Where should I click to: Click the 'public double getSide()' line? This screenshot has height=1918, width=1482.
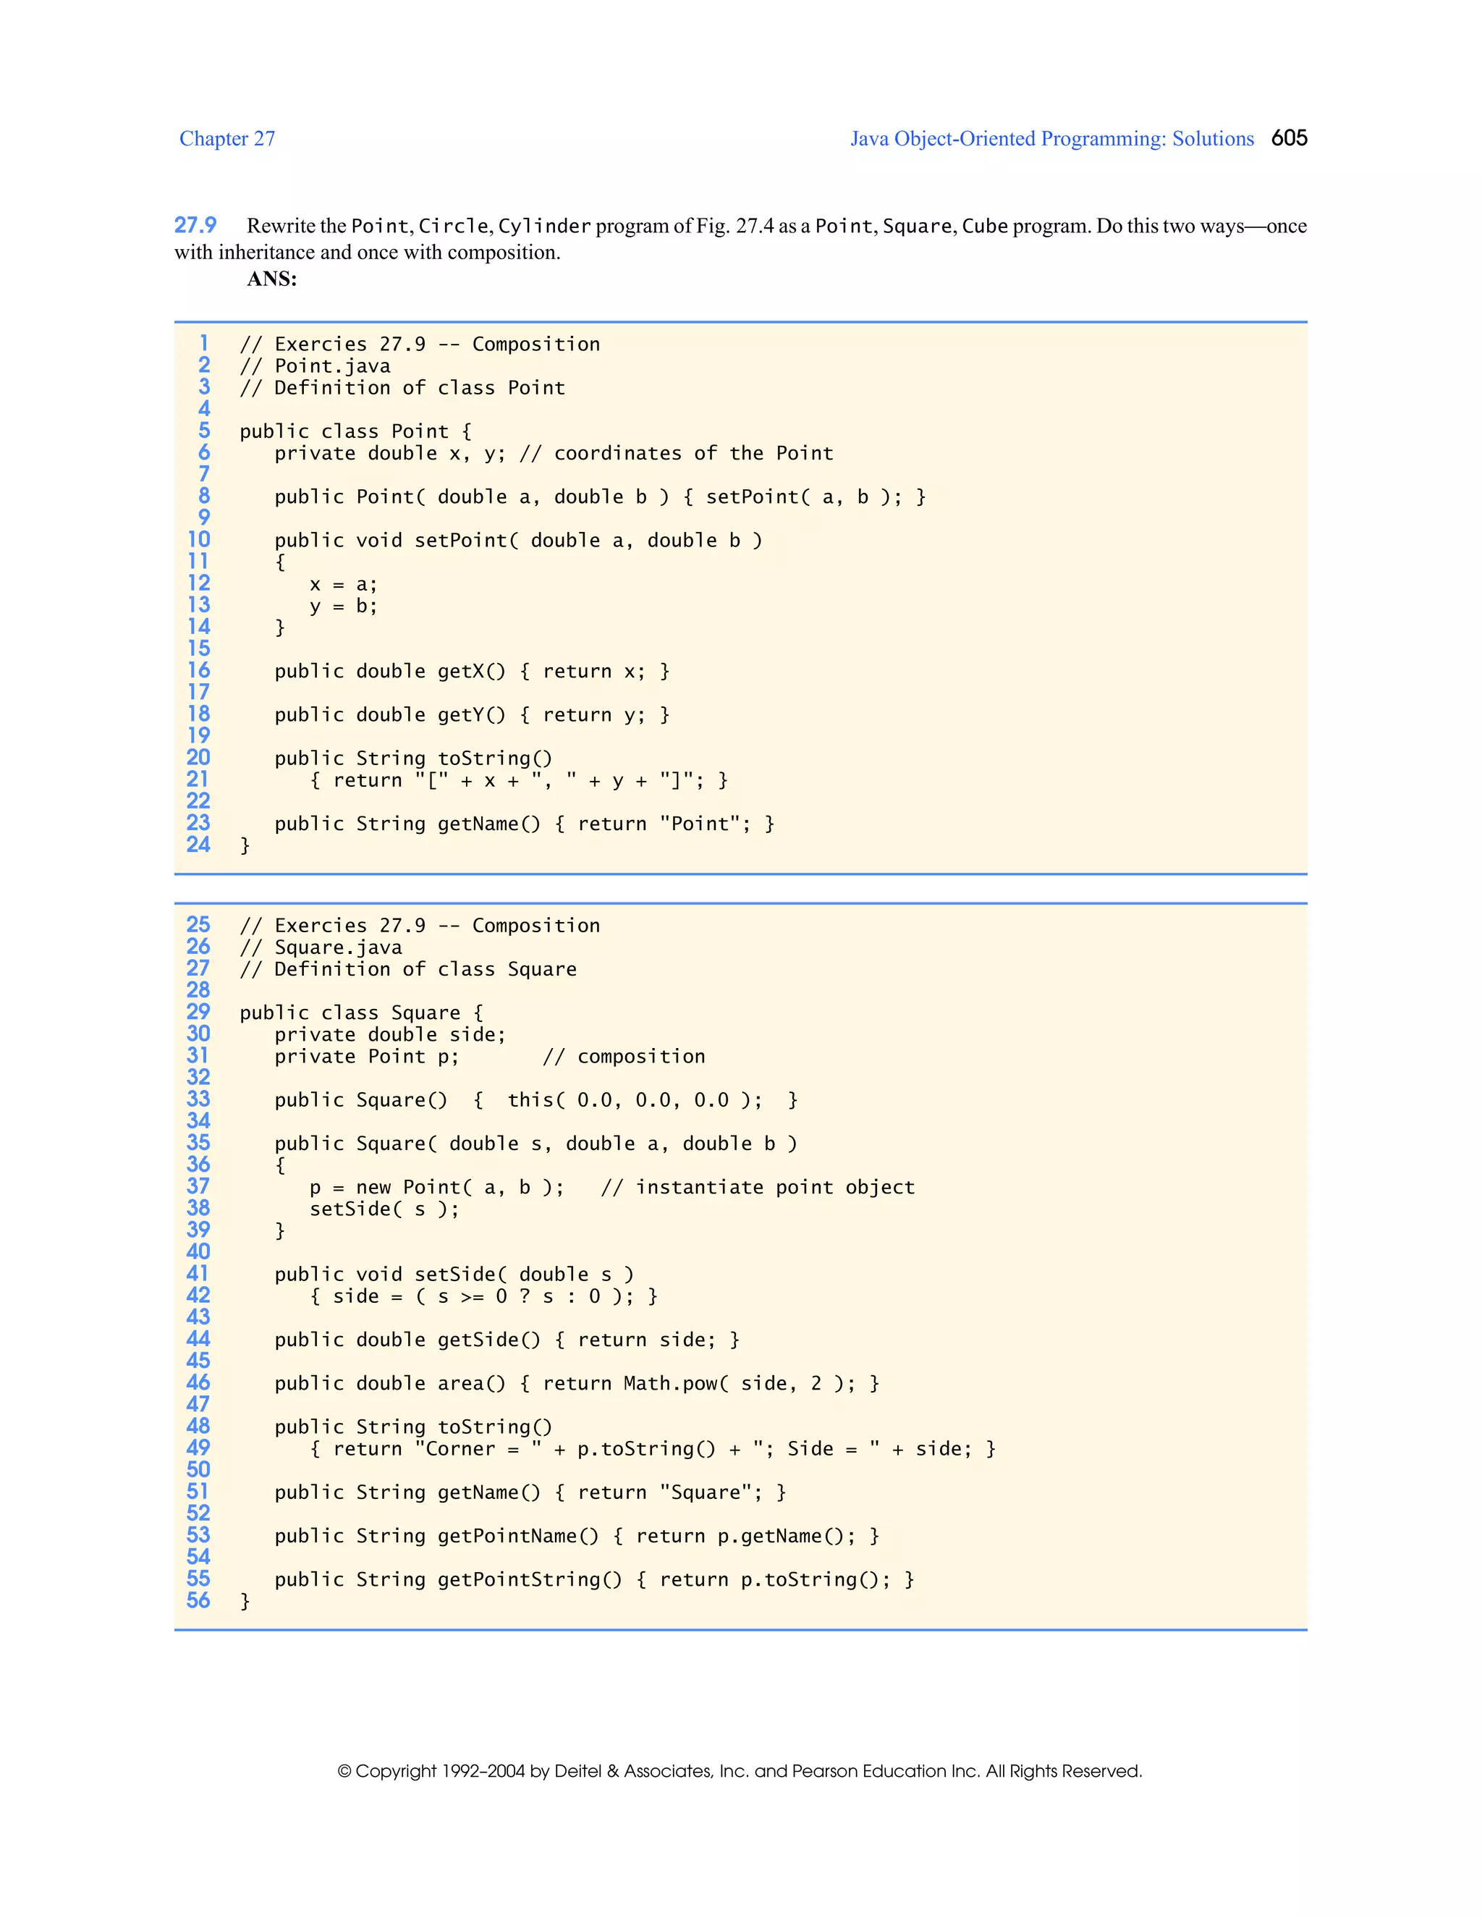coord(507,1340)
